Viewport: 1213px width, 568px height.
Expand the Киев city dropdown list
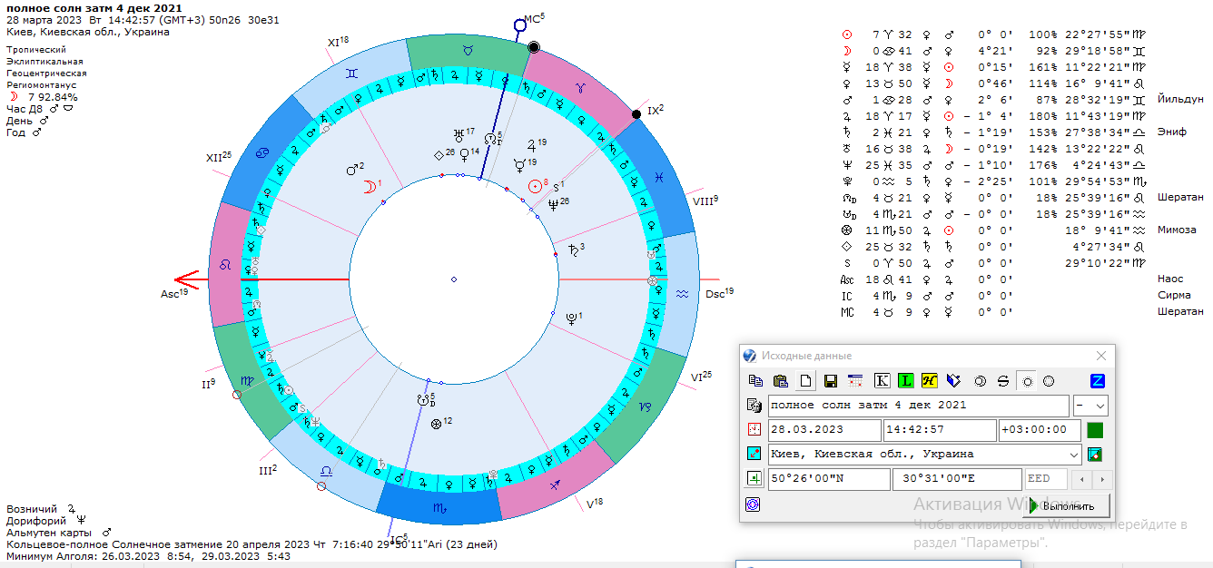(x=1074, y=454)
